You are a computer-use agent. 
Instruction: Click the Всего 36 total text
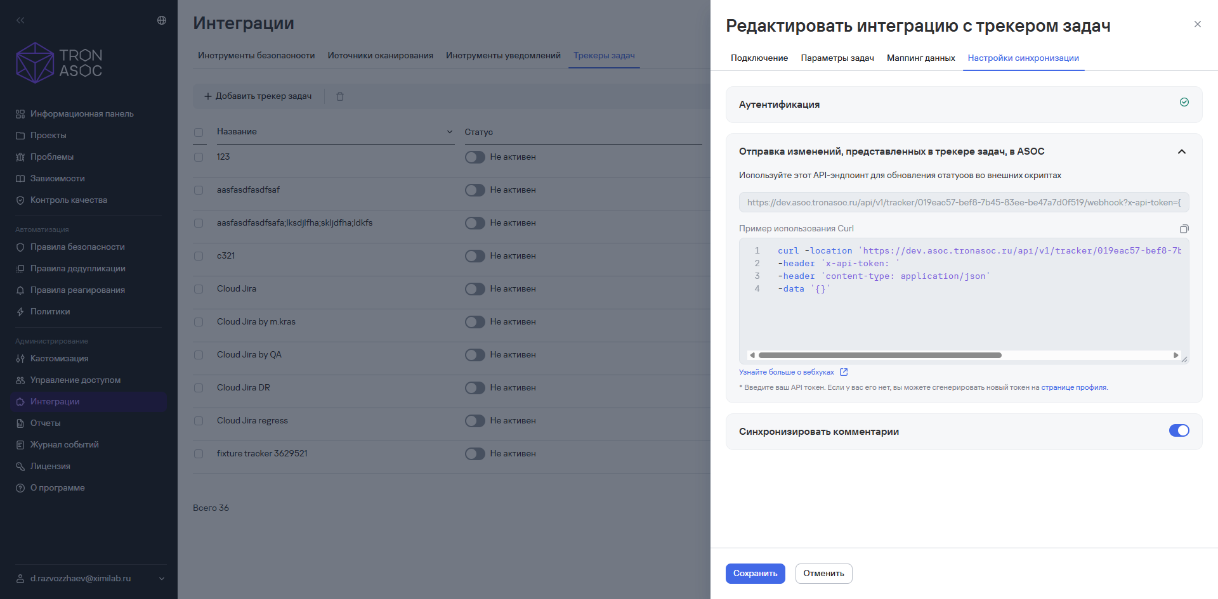pos(211,508)
